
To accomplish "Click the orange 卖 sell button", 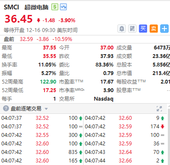I will pyautogui.click(x=154, y=29).
